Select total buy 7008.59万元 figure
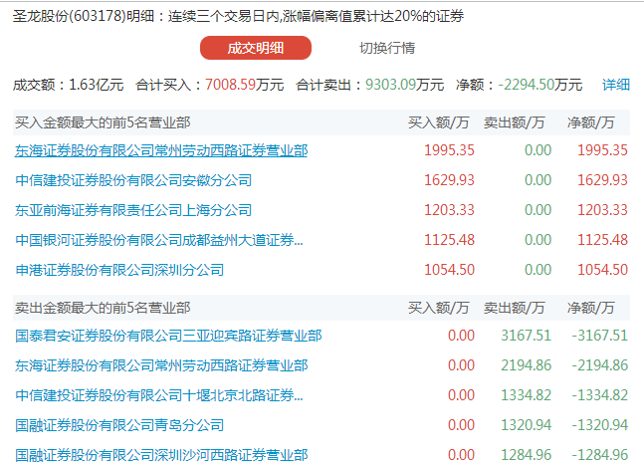 tap(245, 85)
